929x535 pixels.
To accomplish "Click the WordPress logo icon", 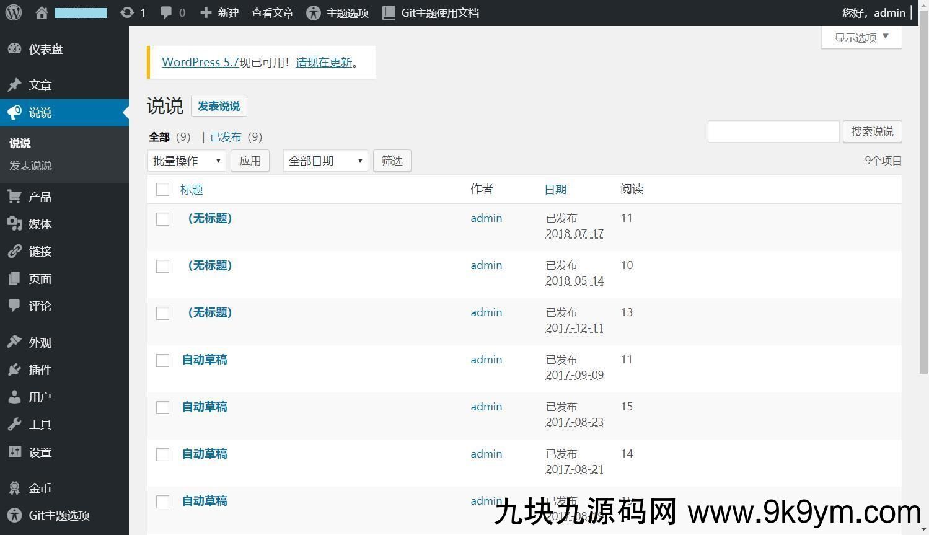I will [x=14, y=12].
